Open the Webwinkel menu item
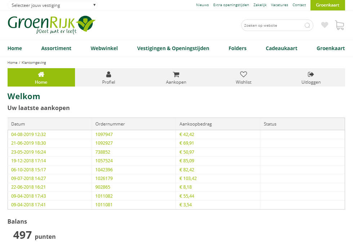Viewport: 353px width, 242px height. (104, 48)
